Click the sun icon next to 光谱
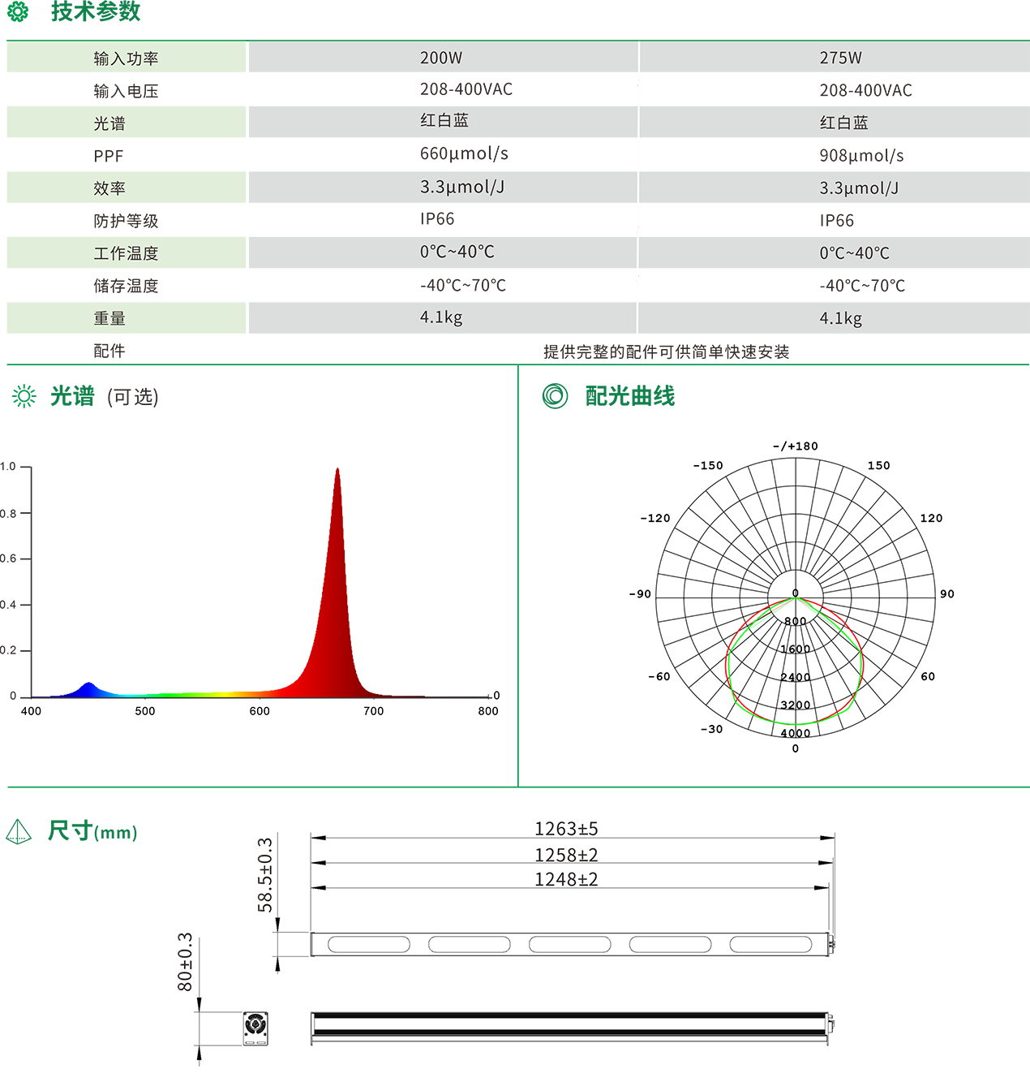 pyautogui.click(x=24, y=396)
